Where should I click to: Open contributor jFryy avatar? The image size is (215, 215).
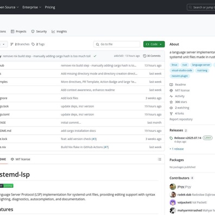173,187
